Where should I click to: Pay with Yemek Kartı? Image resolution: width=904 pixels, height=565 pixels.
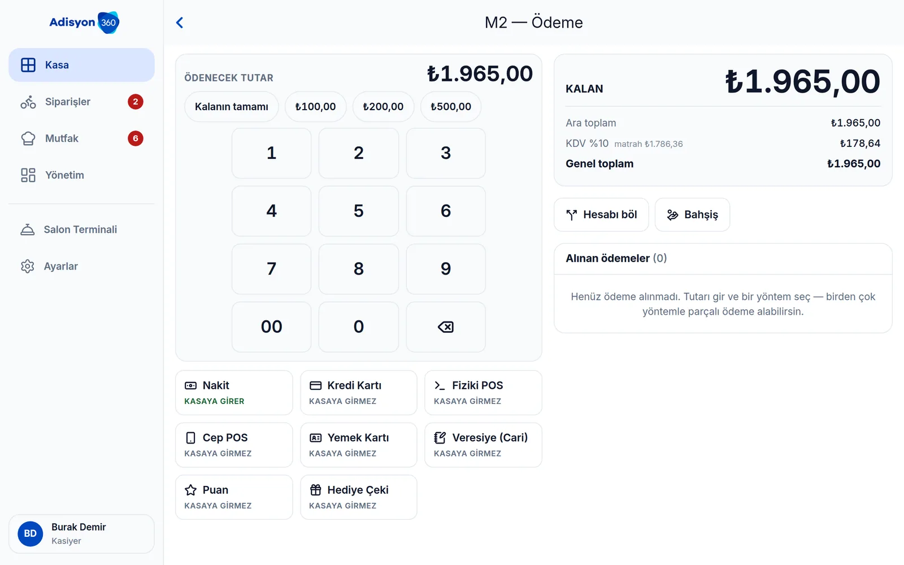click(x=359, y=445)
